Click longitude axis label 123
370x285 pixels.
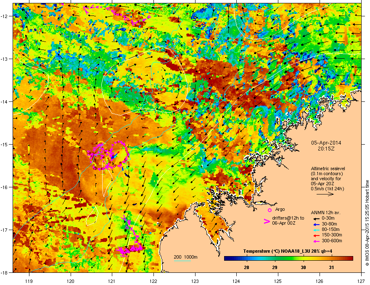tap(195, 281)
